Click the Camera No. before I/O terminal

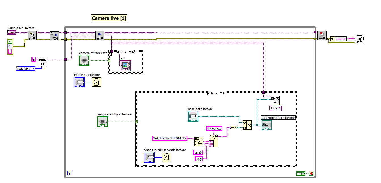click(12, 32)
